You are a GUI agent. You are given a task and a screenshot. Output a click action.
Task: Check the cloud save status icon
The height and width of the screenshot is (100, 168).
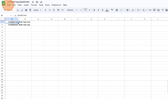point(41,2)
